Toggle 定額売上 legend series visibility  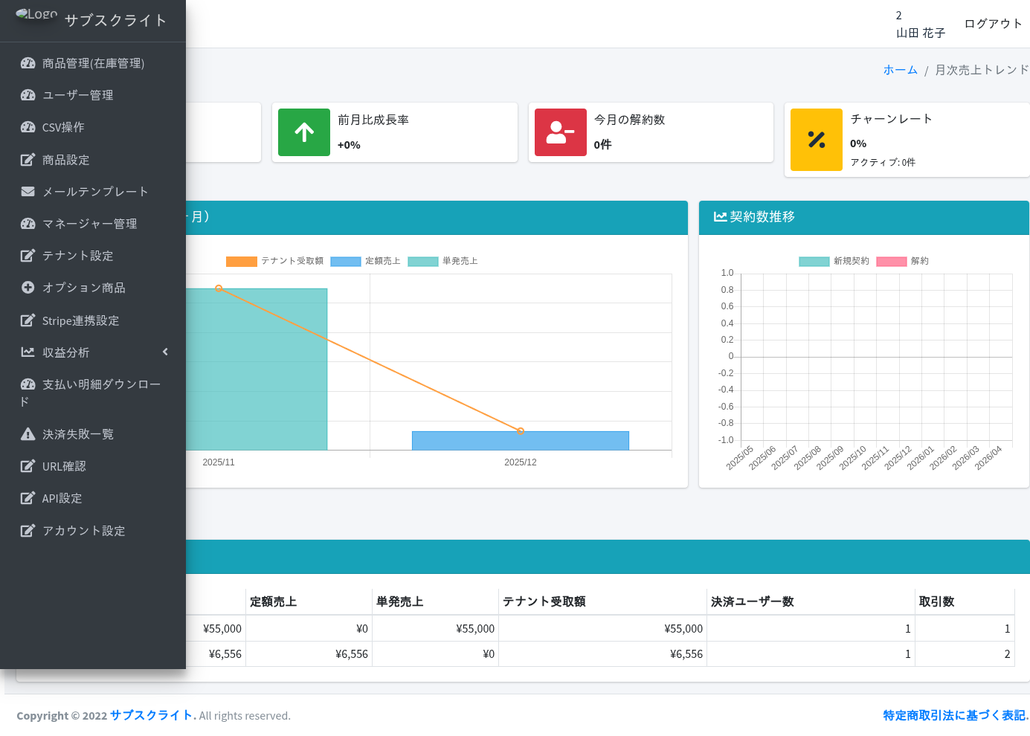365,261
